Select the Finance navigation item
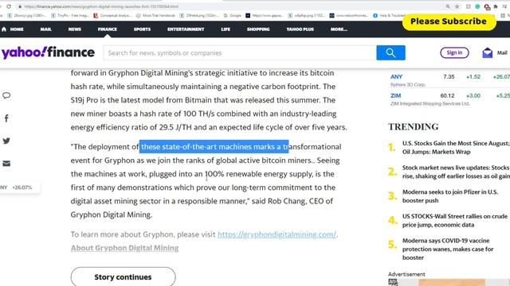510x286 pixels. pos(108,29)
